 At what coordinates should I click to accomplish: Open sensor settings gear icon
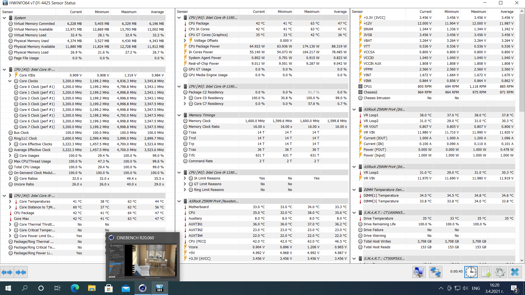[x=500, y=272]
